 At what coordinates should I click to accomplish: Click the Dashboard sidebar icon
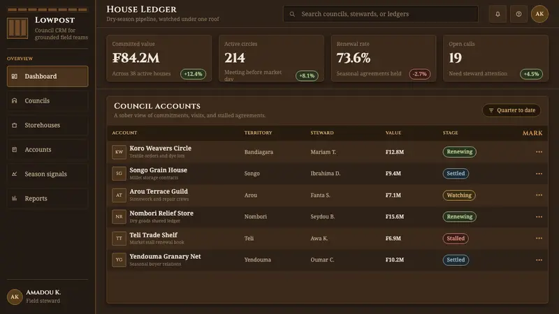(x=15, y=76)
